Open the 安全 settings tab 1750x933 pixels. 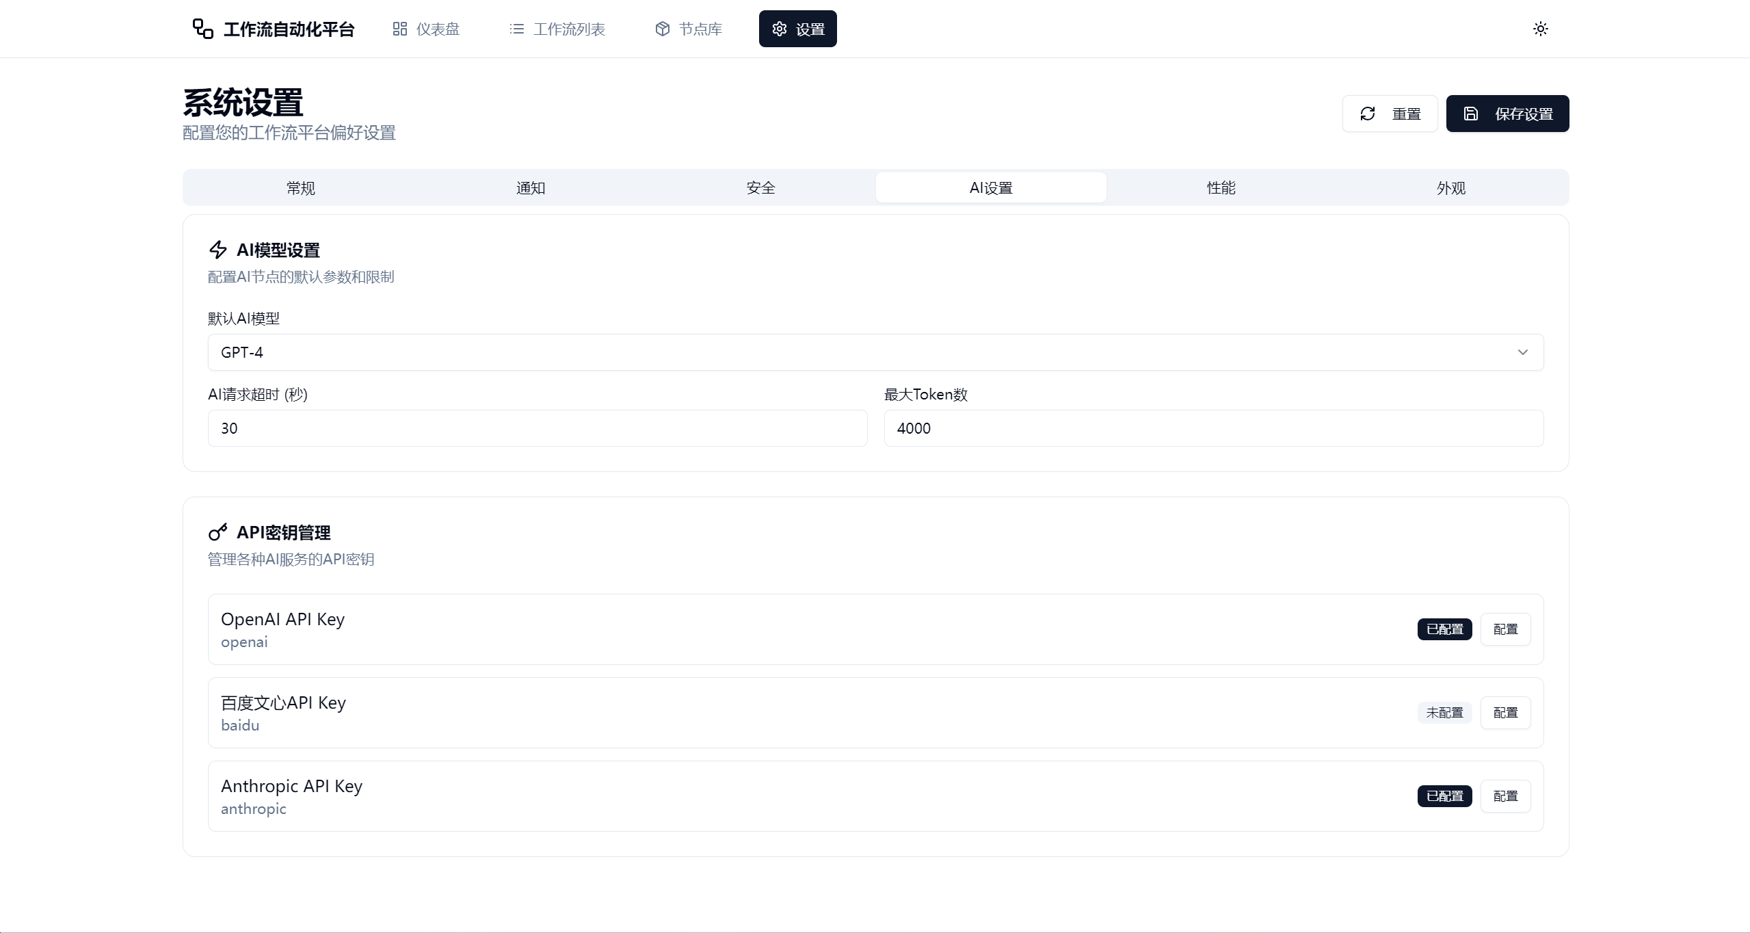(760, 187)
